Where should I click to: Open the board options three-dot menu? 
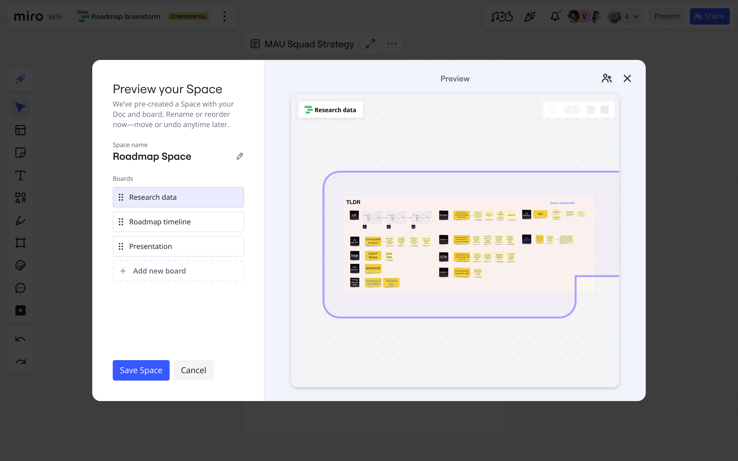pos(224,16)
